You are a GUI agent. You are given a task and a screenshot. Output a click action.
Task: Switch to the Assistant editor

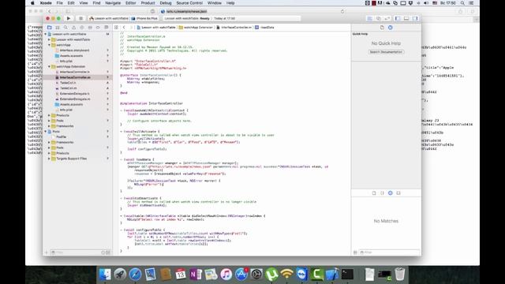click(379, 18)
